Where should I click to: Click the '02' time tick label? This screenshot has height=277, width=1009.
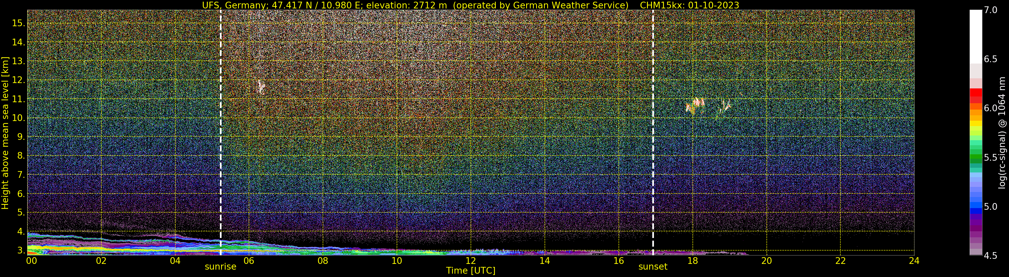click(101, 261)
